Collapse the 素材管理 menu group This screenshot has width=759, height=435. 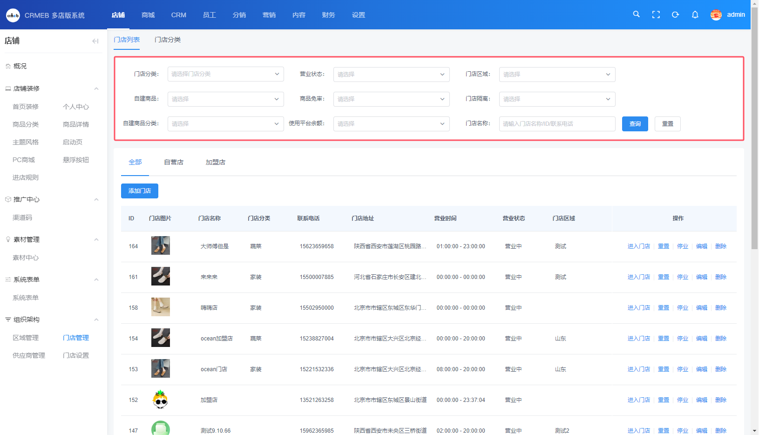[x=96, y=239]
